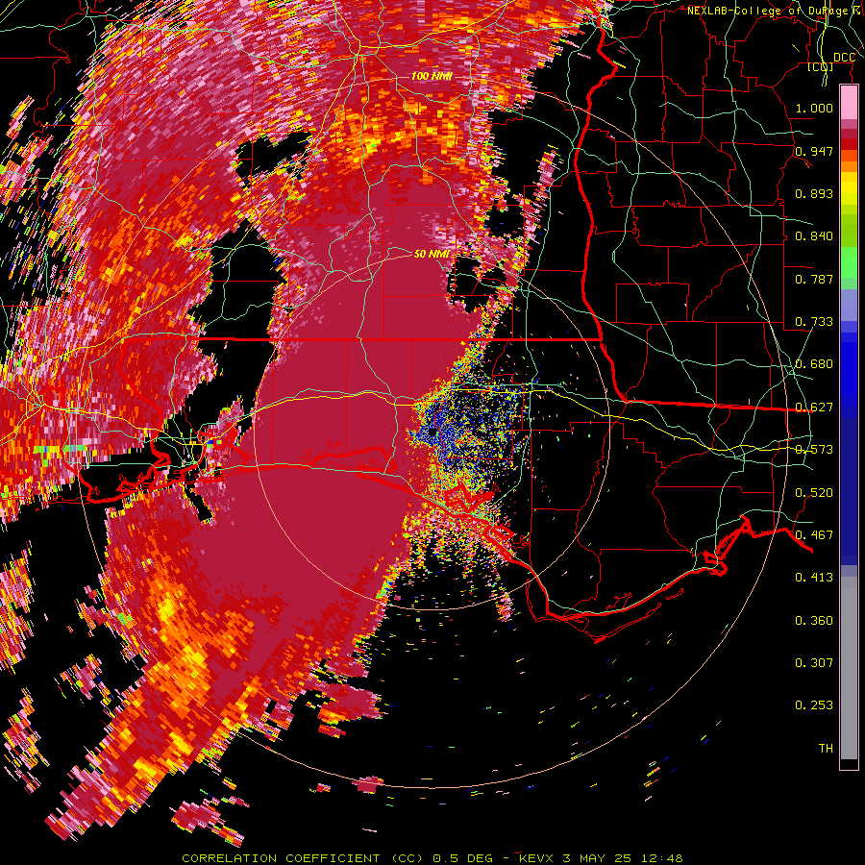Click the Correlation Coefficient KEVX caption at the bottom
The image size is (865, 865).
pos(432,858)
